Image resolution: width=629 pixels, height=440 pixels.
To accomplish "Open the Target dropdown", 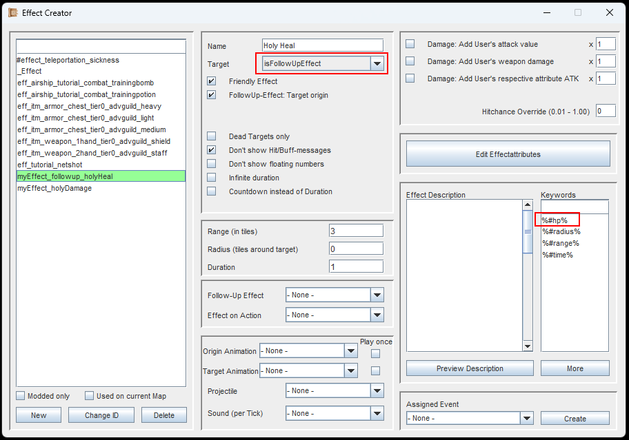I will (x=377, y=64).
